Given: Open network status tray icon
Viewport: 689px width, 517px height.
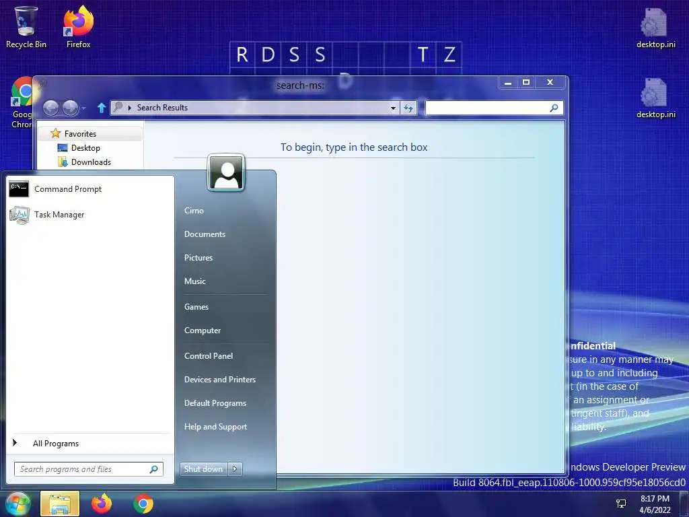Looking at the screenshot, I should point(621,504).
